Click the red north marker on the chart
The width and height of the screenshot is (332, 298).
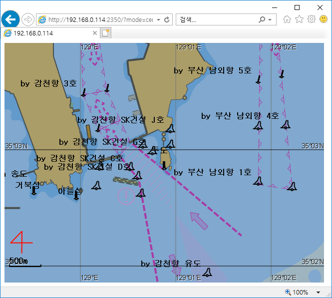coord(21,244)
